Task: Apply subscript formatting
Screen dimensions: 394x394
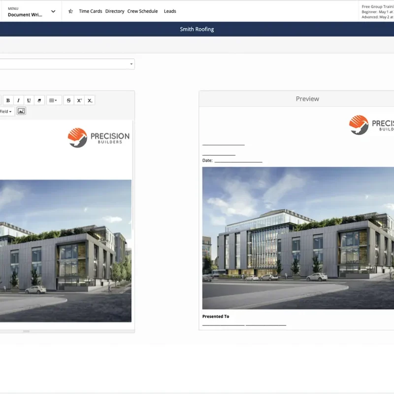Action: click(90, 100)
